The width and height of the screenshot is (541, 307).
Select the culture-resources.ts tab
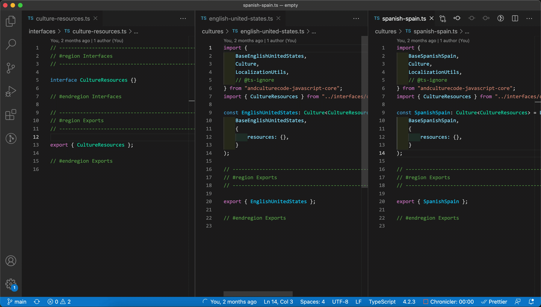(x=62, y=18)
